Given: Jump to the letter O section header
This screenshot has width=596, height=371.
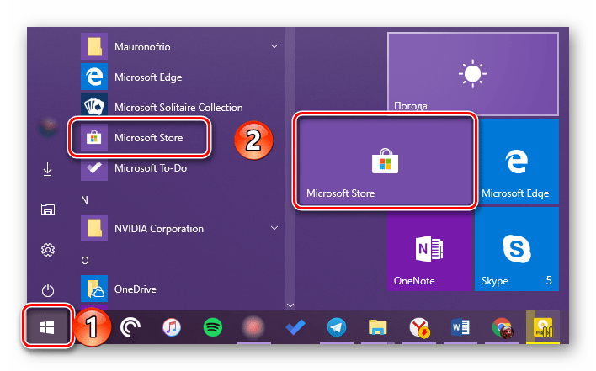Looking at the screenshot, I should tap(85, 261).
